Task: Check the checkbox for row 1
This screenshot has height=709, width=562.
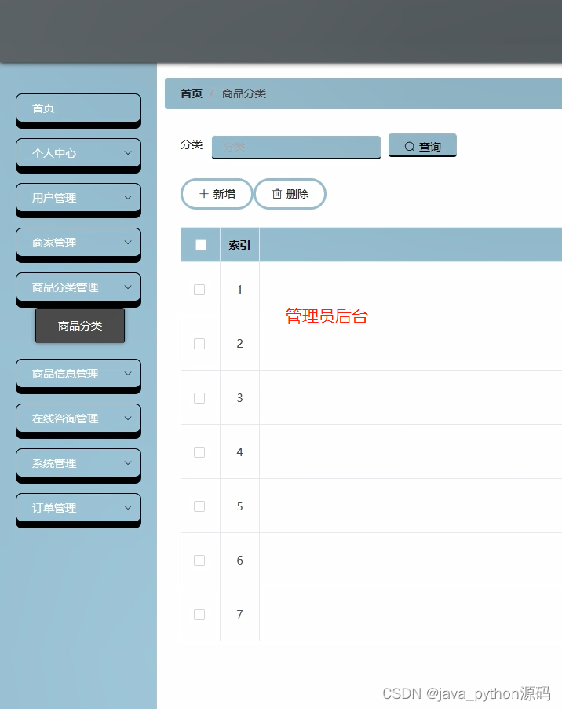Action: pos(199,290)
